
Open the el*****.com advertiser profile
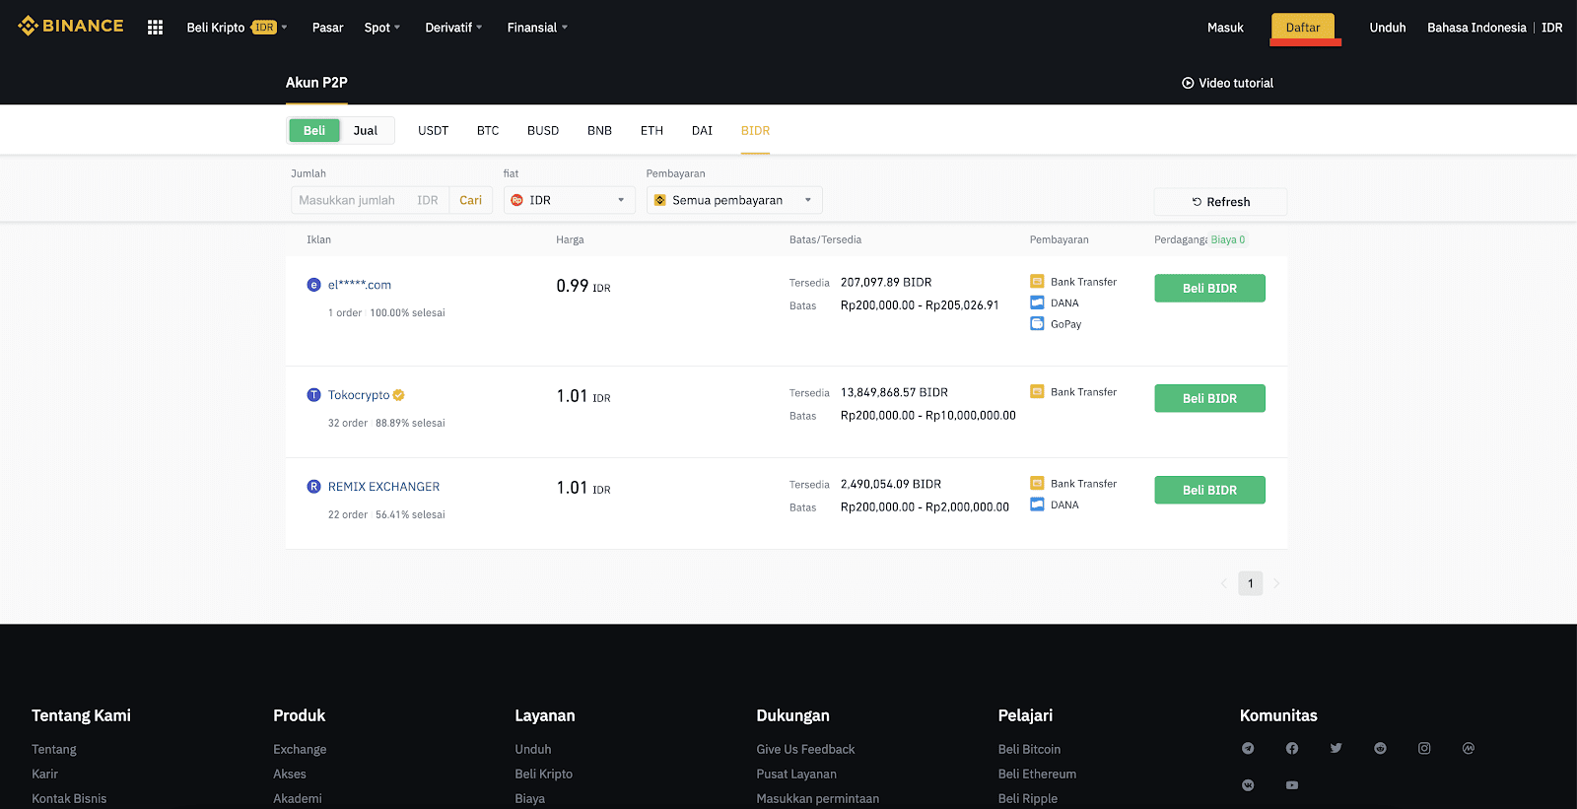[x=360, y=285]
